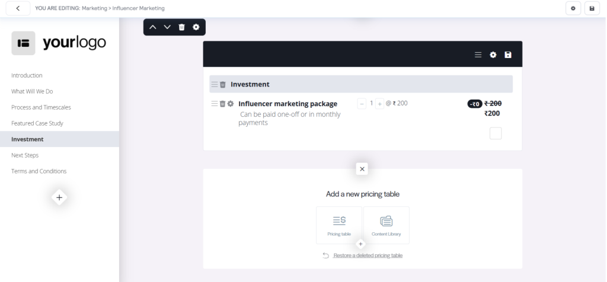Choose the Pricing table option
This screenshot has width=607, height=282.
coord(339,225)
